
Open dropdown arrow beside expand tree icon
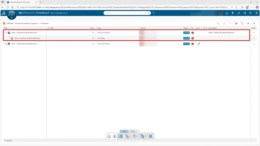click(145, 136)
